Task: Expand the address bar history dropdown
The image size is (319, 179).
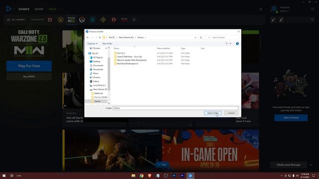Action: tap(195, 38)
